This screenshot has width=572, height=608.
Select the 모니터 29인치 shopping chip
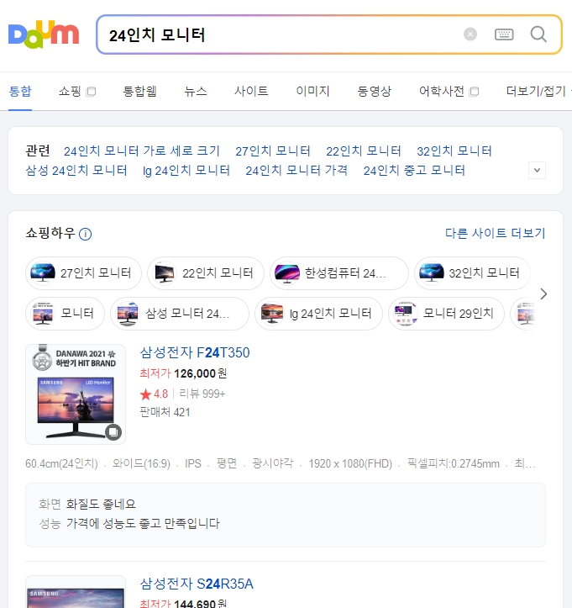click(x=446, y=314)
